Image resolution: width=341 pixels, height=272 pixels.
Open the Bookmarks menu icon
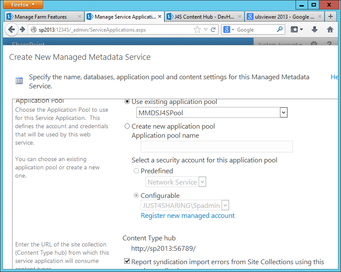click(x=296, y=29)
